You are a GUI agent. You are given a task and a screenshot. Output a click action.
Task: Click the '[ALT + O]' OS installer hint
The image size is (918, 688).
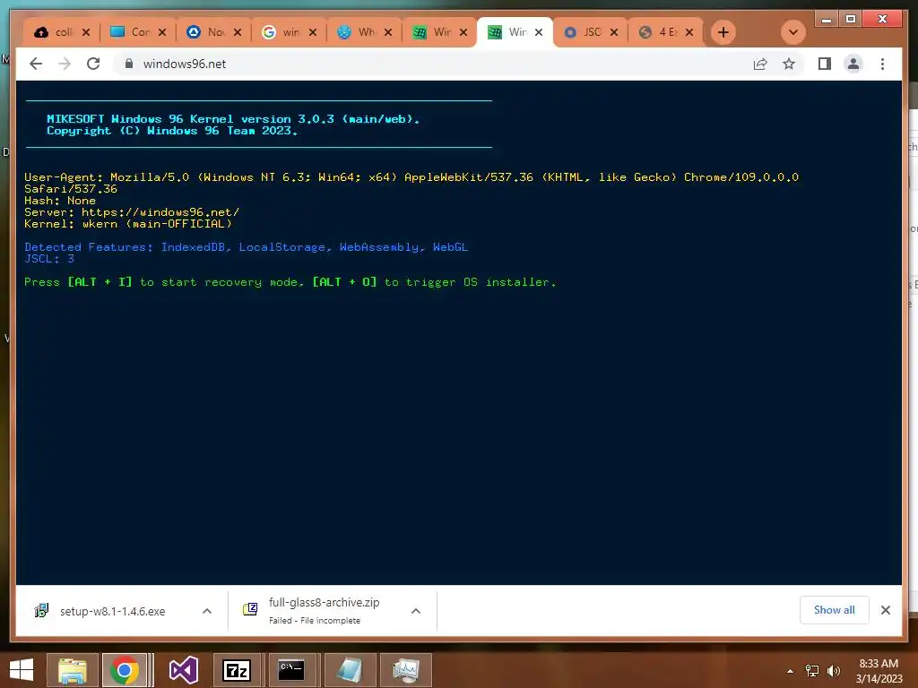coord(345,282)
